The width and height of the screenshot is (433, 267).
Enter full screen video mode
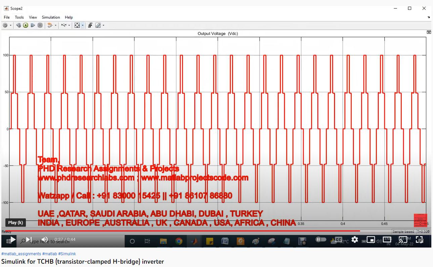click(419, 239)
